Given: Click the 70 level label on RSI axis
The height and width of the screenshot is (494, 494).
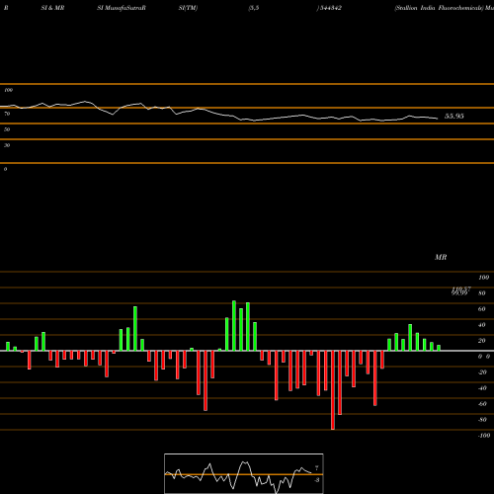Looking at the screenshot, I should [7, 114].
